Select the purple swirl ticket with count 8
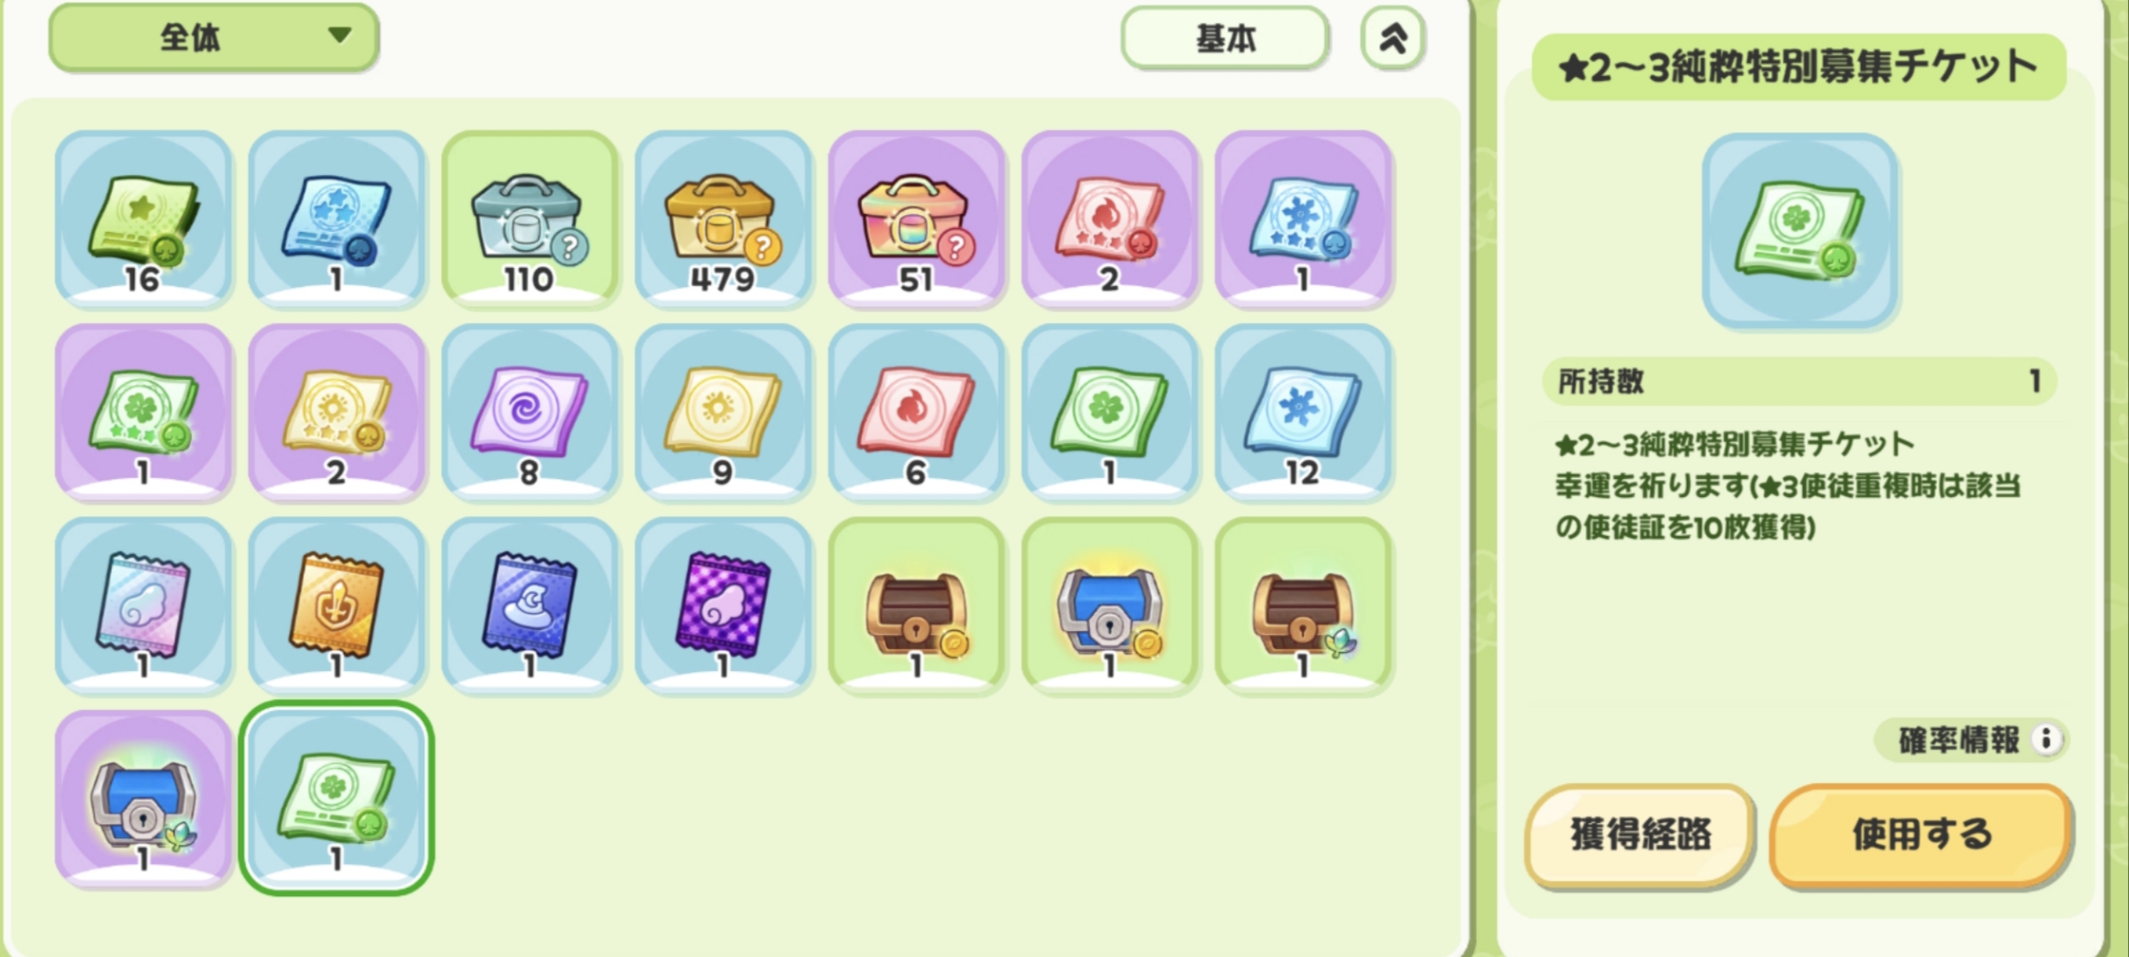2129x957 pixels. coord(530,412)
